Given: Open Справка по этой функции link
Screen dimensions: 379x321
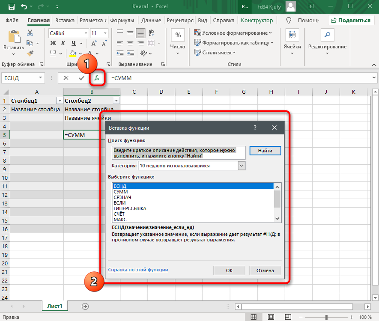Looking at the screenshot, I should click(138, 270).
